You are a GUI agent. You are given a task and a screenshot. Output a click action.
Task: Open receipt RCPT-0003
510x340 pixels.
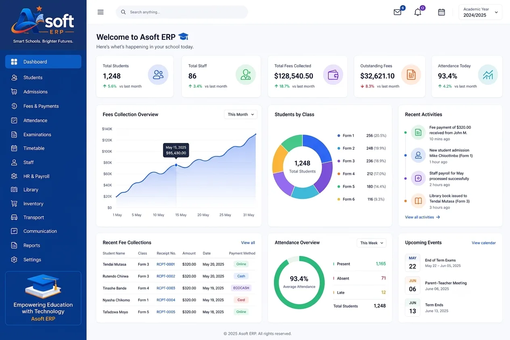166,288
